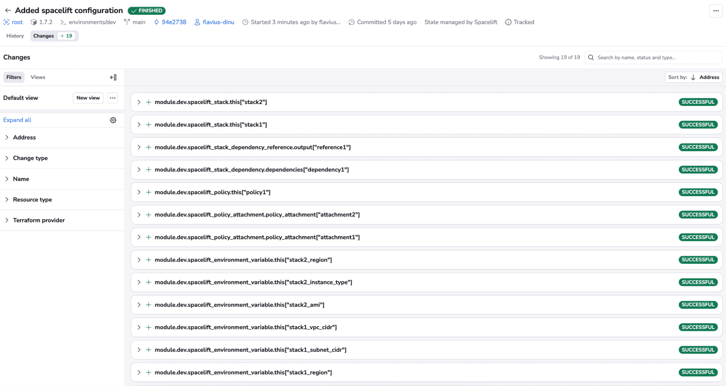Click SUCCESSFUL badge on policy1 row
The height and width of the screenshot is (386, 726).
point(698,192)
